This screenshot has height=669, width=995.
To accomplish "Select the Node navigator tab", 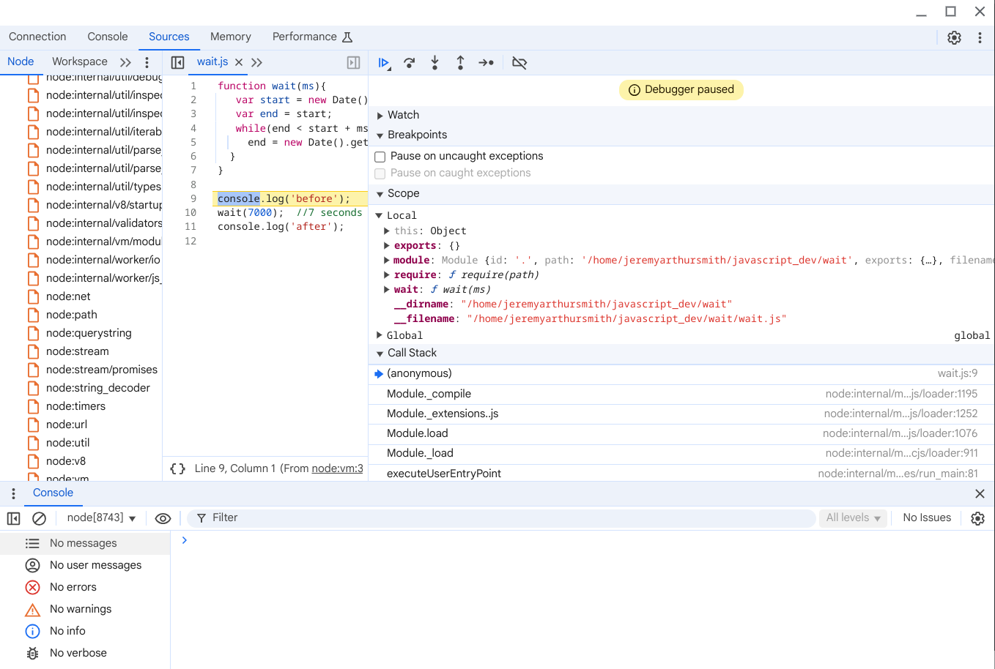I will point(21,61).
